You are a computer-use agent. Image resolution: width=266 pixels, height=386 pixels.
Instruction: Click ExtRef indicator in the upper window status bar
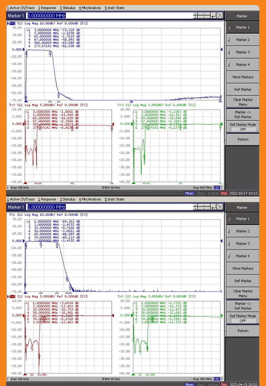pyautogui.click(x=213, y=193)
